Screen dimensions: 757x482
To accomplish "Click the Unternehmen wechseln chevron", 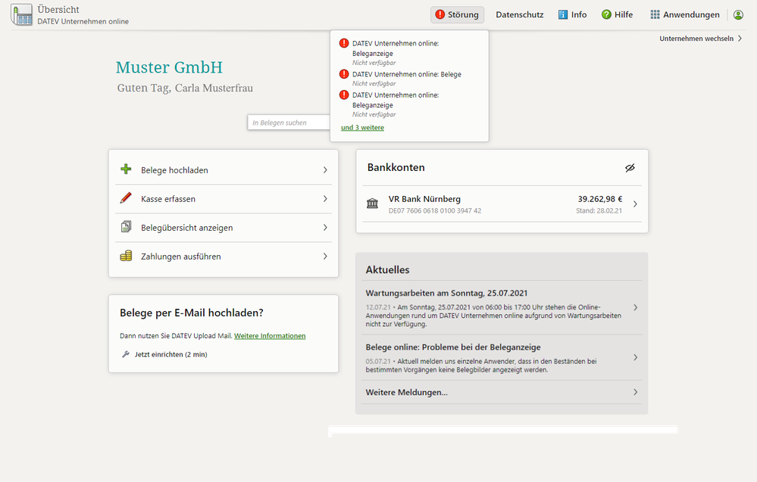I will click(740, 39).
